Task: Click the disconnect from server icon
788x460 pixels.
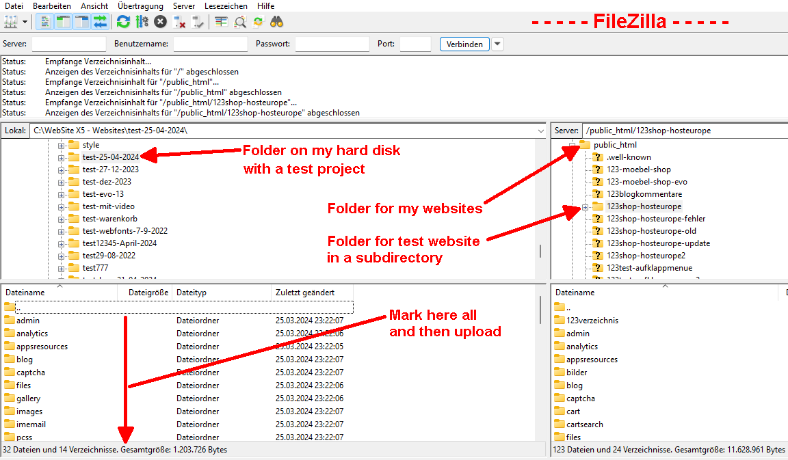Action: [x=180, y=22]
